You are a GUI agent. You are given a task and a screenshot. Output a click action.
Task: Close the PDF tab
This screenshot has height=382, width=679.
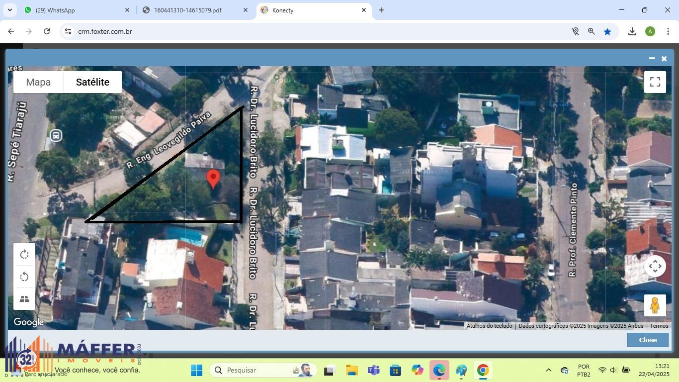tap(245, 10)
